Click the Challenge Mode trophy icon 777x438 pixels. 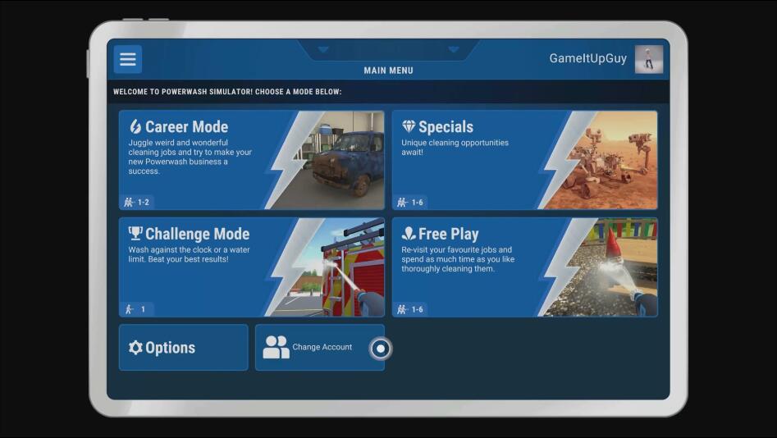[x=135, y=234]
